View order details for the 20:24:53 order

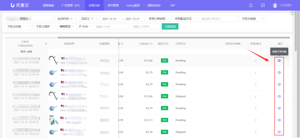coord(279,96)
